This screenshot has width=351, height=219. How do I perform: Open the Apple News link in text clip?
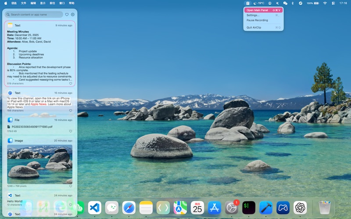tap(39, 104)
